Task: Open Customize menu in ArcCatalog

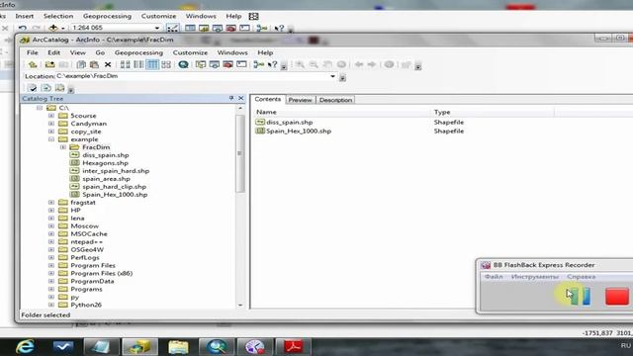Action: click(190, 52)
